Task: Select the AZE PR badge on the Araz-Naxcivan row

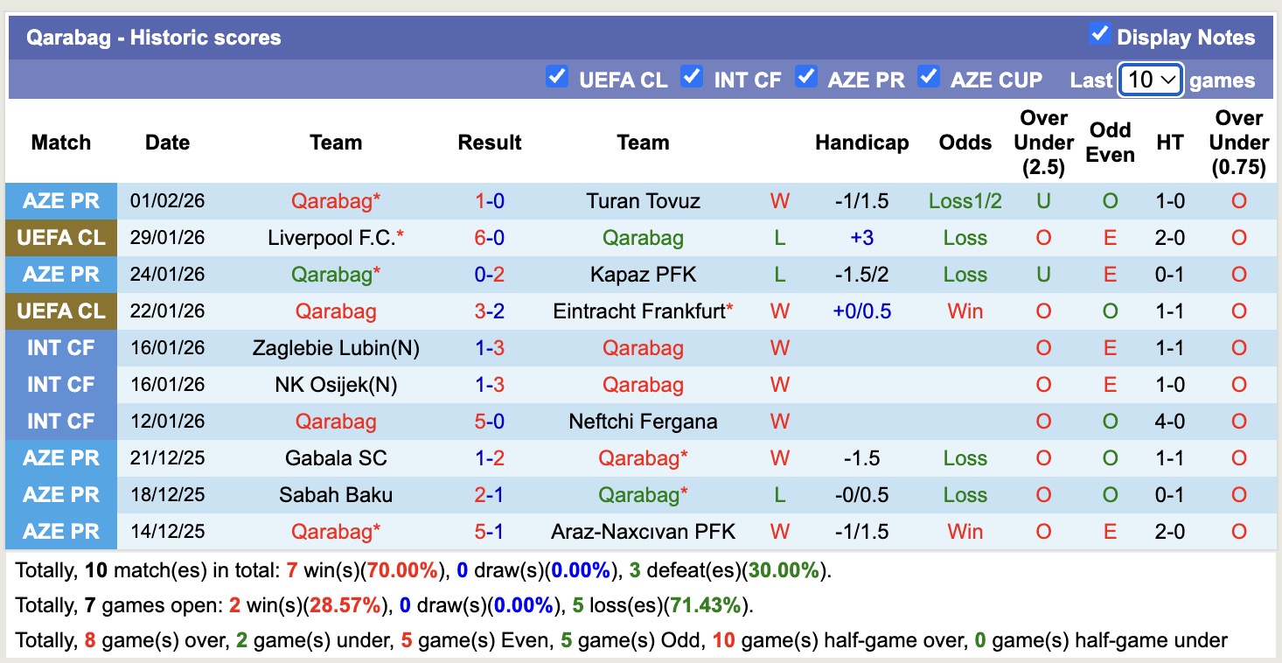Action: 60,531
